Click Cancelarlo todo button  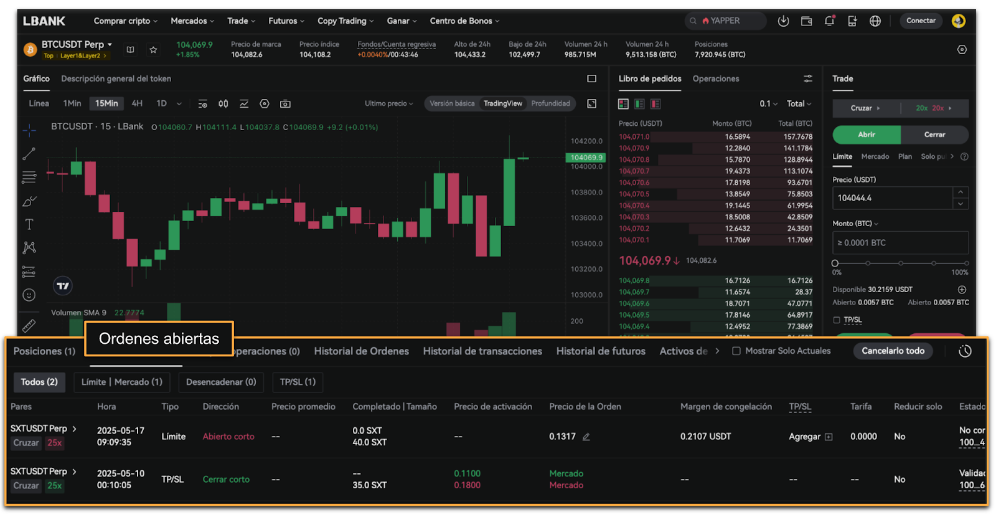coord(893,351)
